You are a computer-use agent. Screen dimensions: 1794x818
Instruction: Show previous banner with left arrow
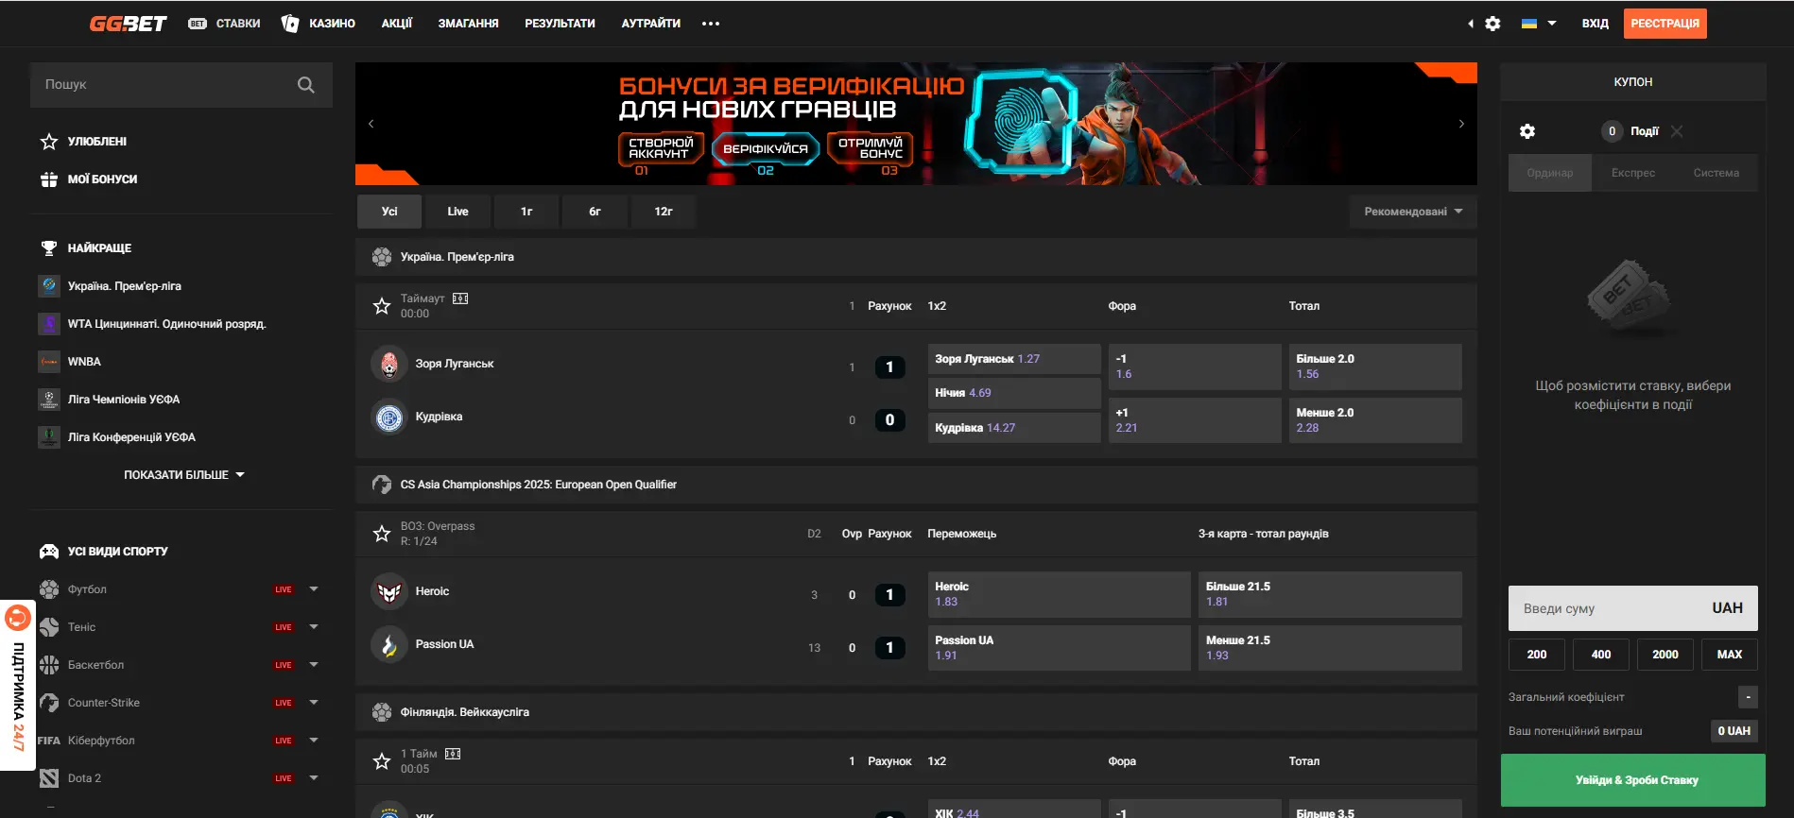pyautogui.click(x=371, y=124)
